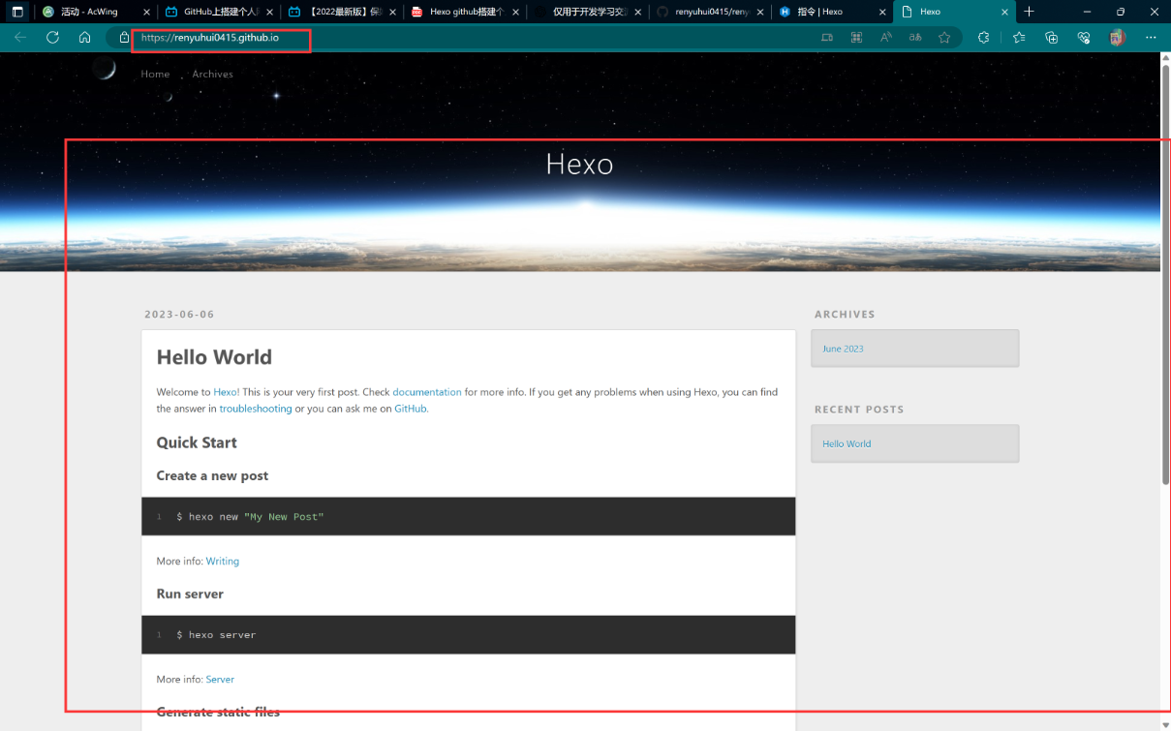Click the Quick Start heading
The width and height of the screenshot is (1171, 731).
[197, 442]
